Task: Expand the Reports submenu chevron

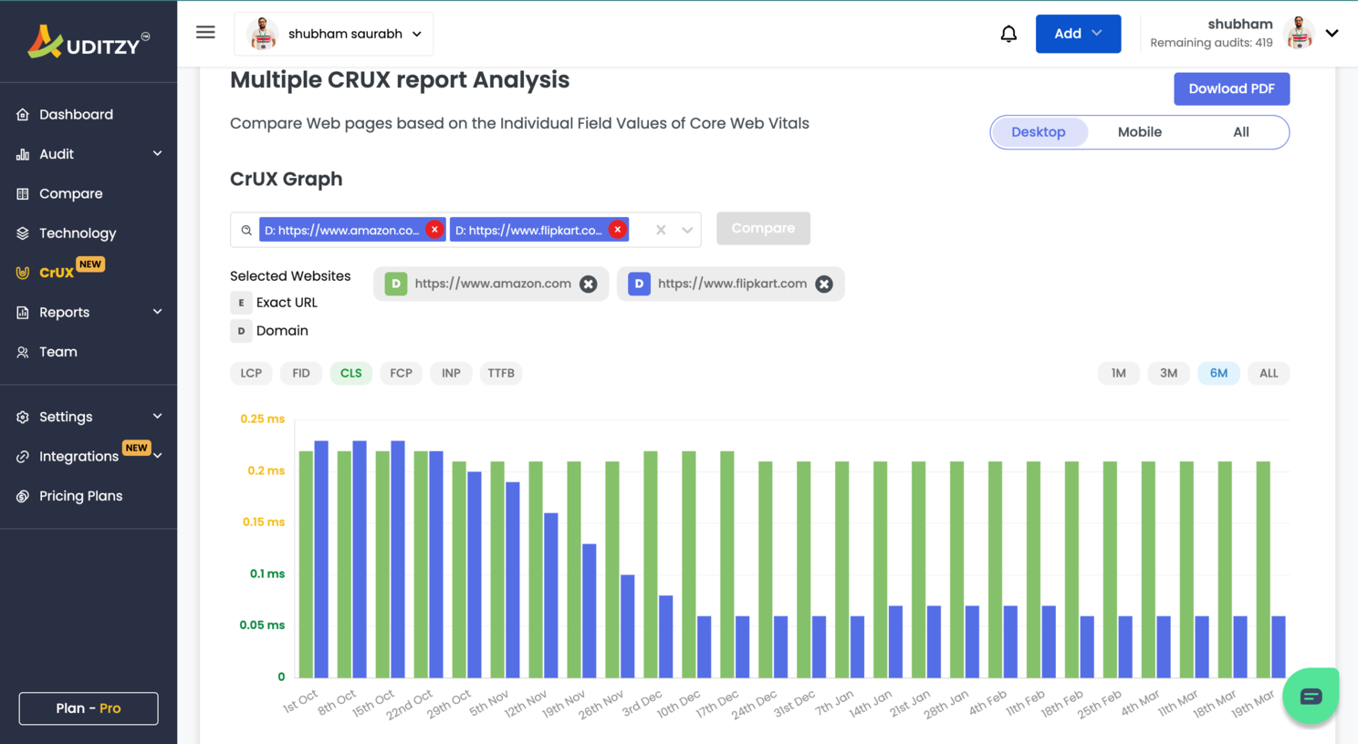Action: 157,312
